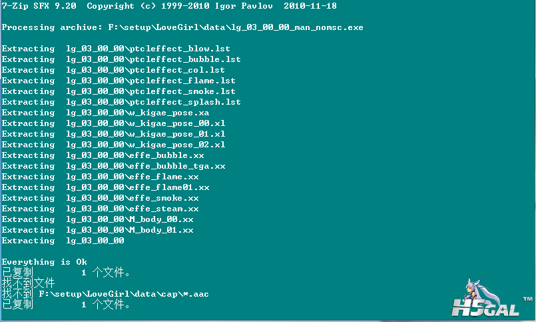
Task: Click the ptcleffect_blow.lst extraction line
Action: pos(116,49)
